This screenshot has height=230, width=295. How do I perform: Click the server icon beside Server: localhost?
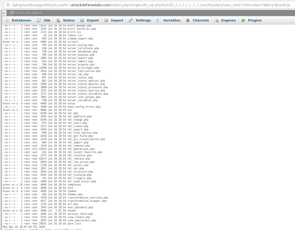(x=11, y=13)
